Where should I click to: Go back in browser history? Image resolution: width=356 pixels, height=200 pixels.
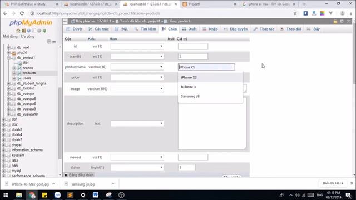pyautogui.click(x=5, y=13)
